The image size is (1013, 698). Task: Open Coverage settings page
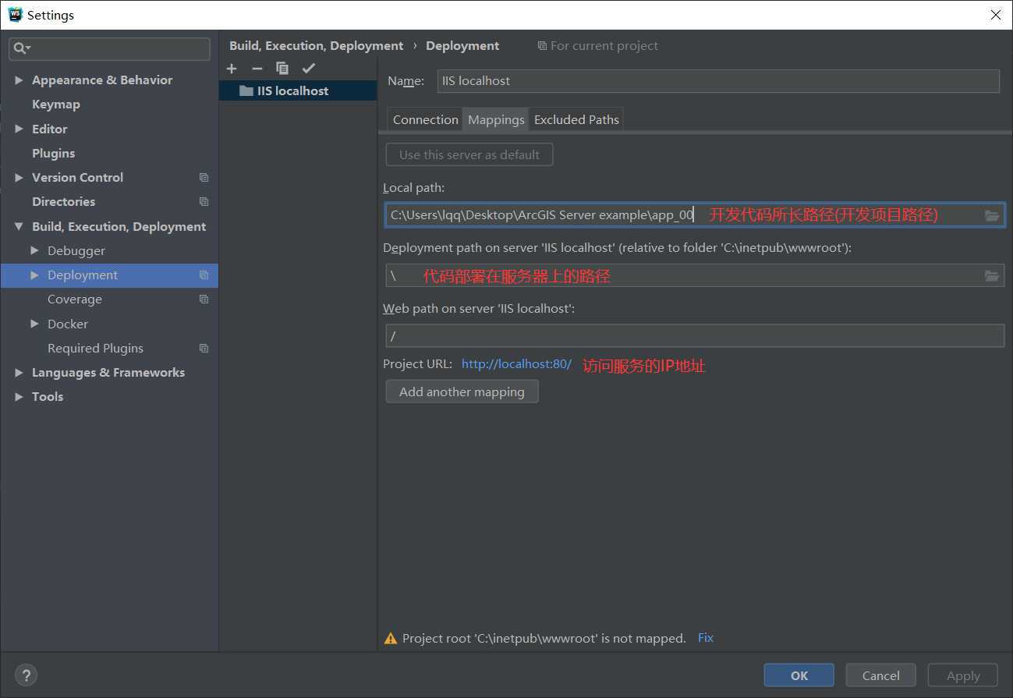click(x=75, y=299)
